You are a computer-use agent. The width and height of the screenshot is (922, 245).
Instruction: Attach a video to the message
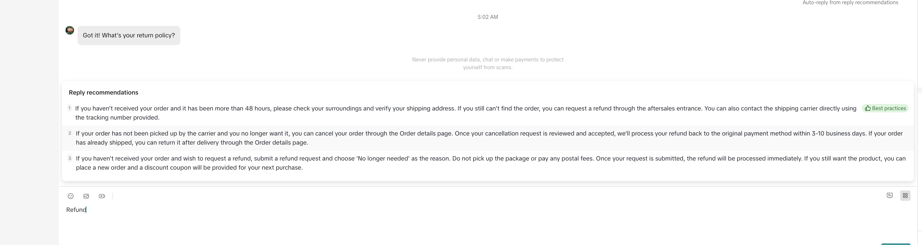pyautogui.click(x=102, y=196)
